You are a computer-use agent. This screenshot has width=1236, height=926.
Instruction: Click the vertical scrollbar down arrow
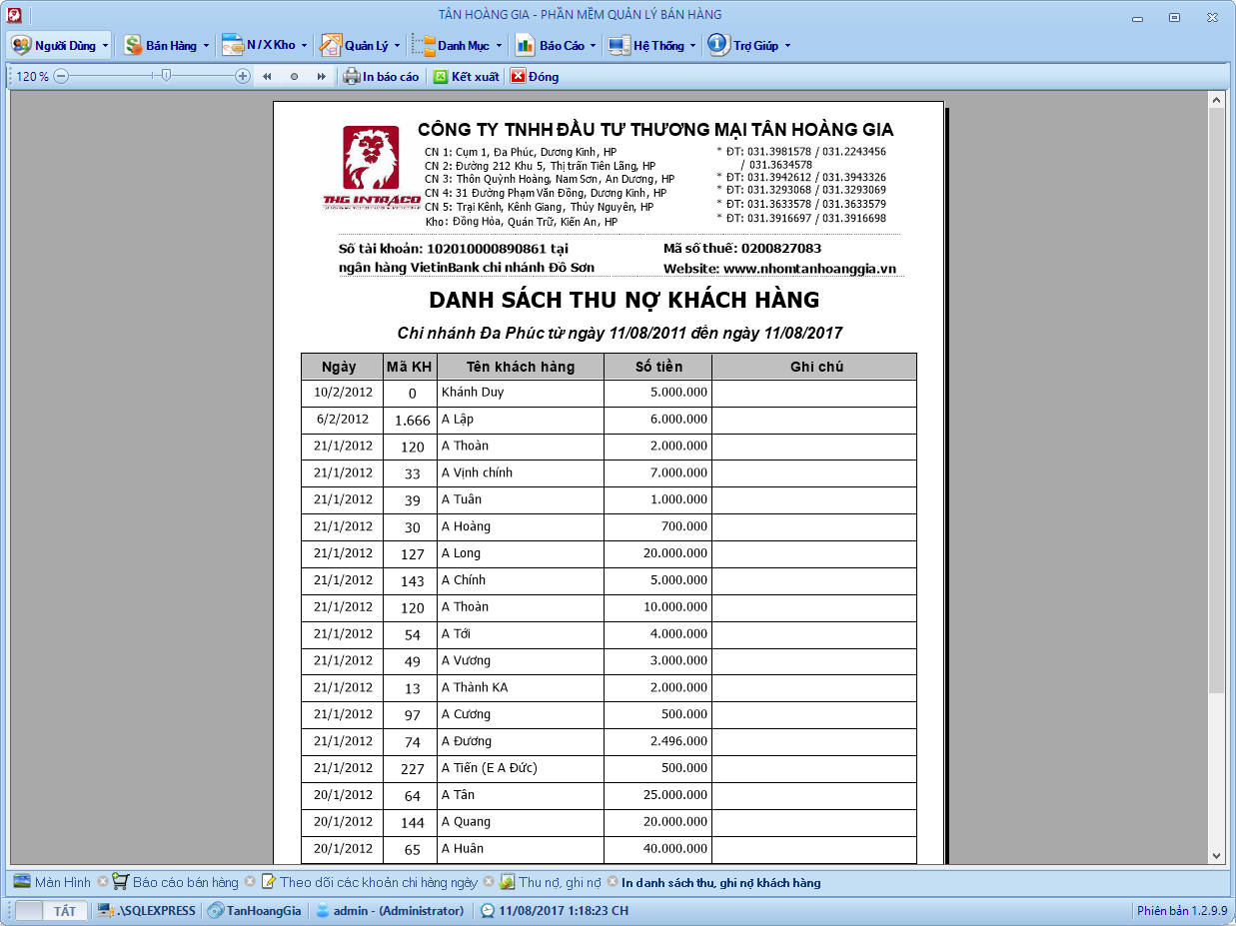point(1216,855)
